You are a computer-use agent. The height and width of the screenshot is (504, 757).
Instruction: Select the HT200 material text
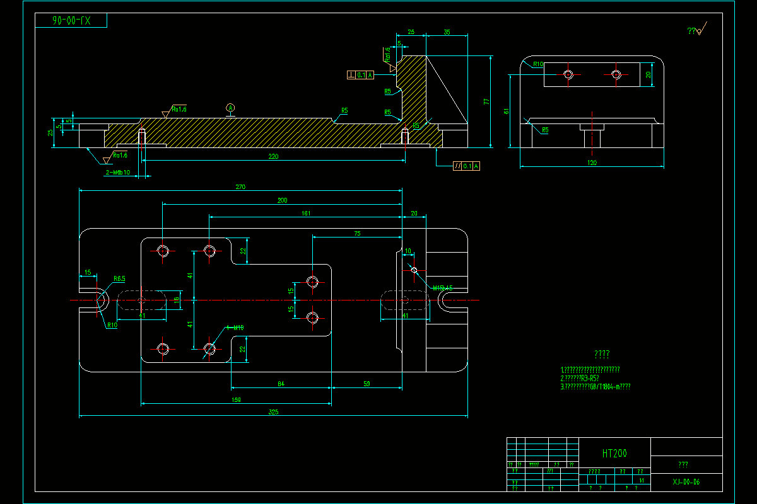614,453
